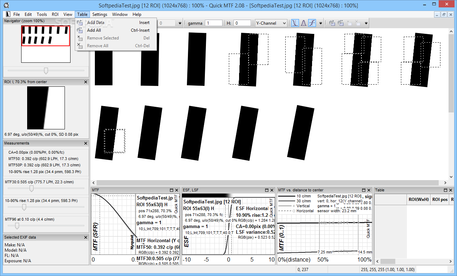Screen dimensions: 457x276
Task: Click the toolbar Add All icon
Action: point(341,23)
